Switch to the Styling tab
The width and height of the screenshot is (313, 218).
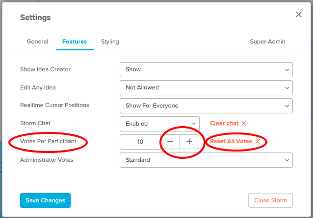coord(110,42)
